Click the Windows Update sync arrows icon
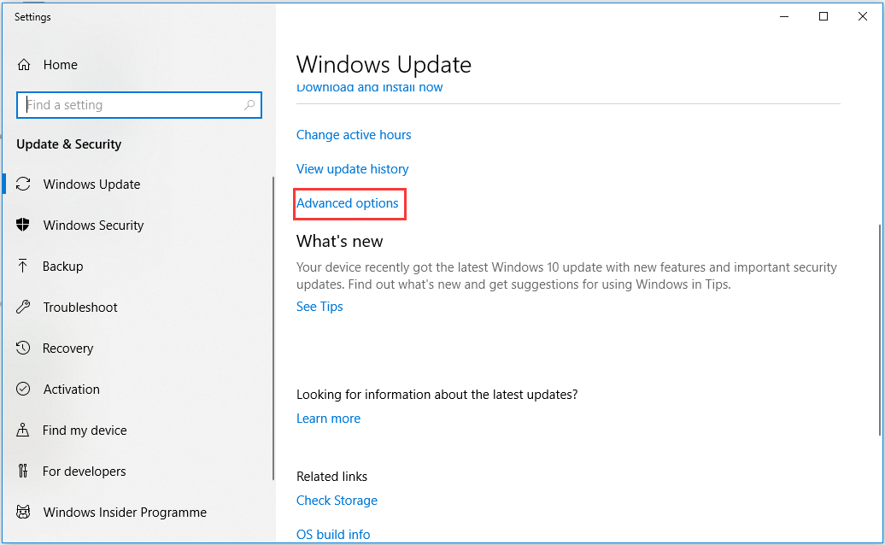 (x=23, y=184)
